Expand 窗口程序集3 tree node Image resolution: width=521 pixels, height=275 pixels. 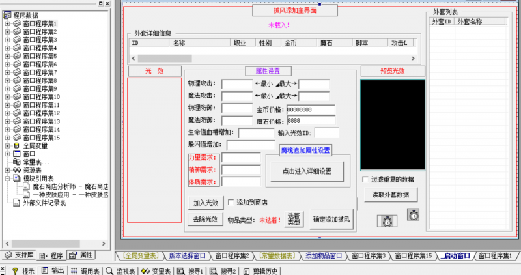pyautogui.click(x=7, y=40)
